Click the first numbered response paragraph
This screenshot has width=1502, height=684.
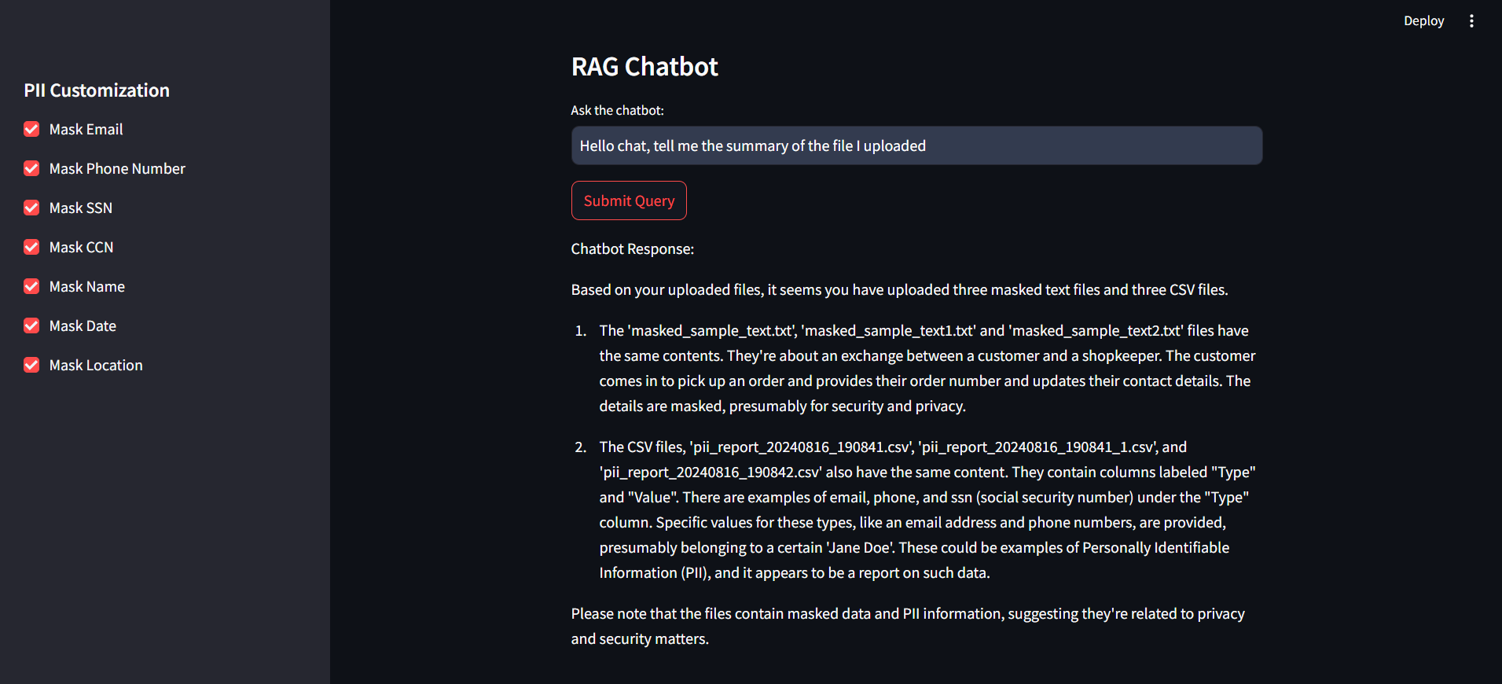click(927, 368)
